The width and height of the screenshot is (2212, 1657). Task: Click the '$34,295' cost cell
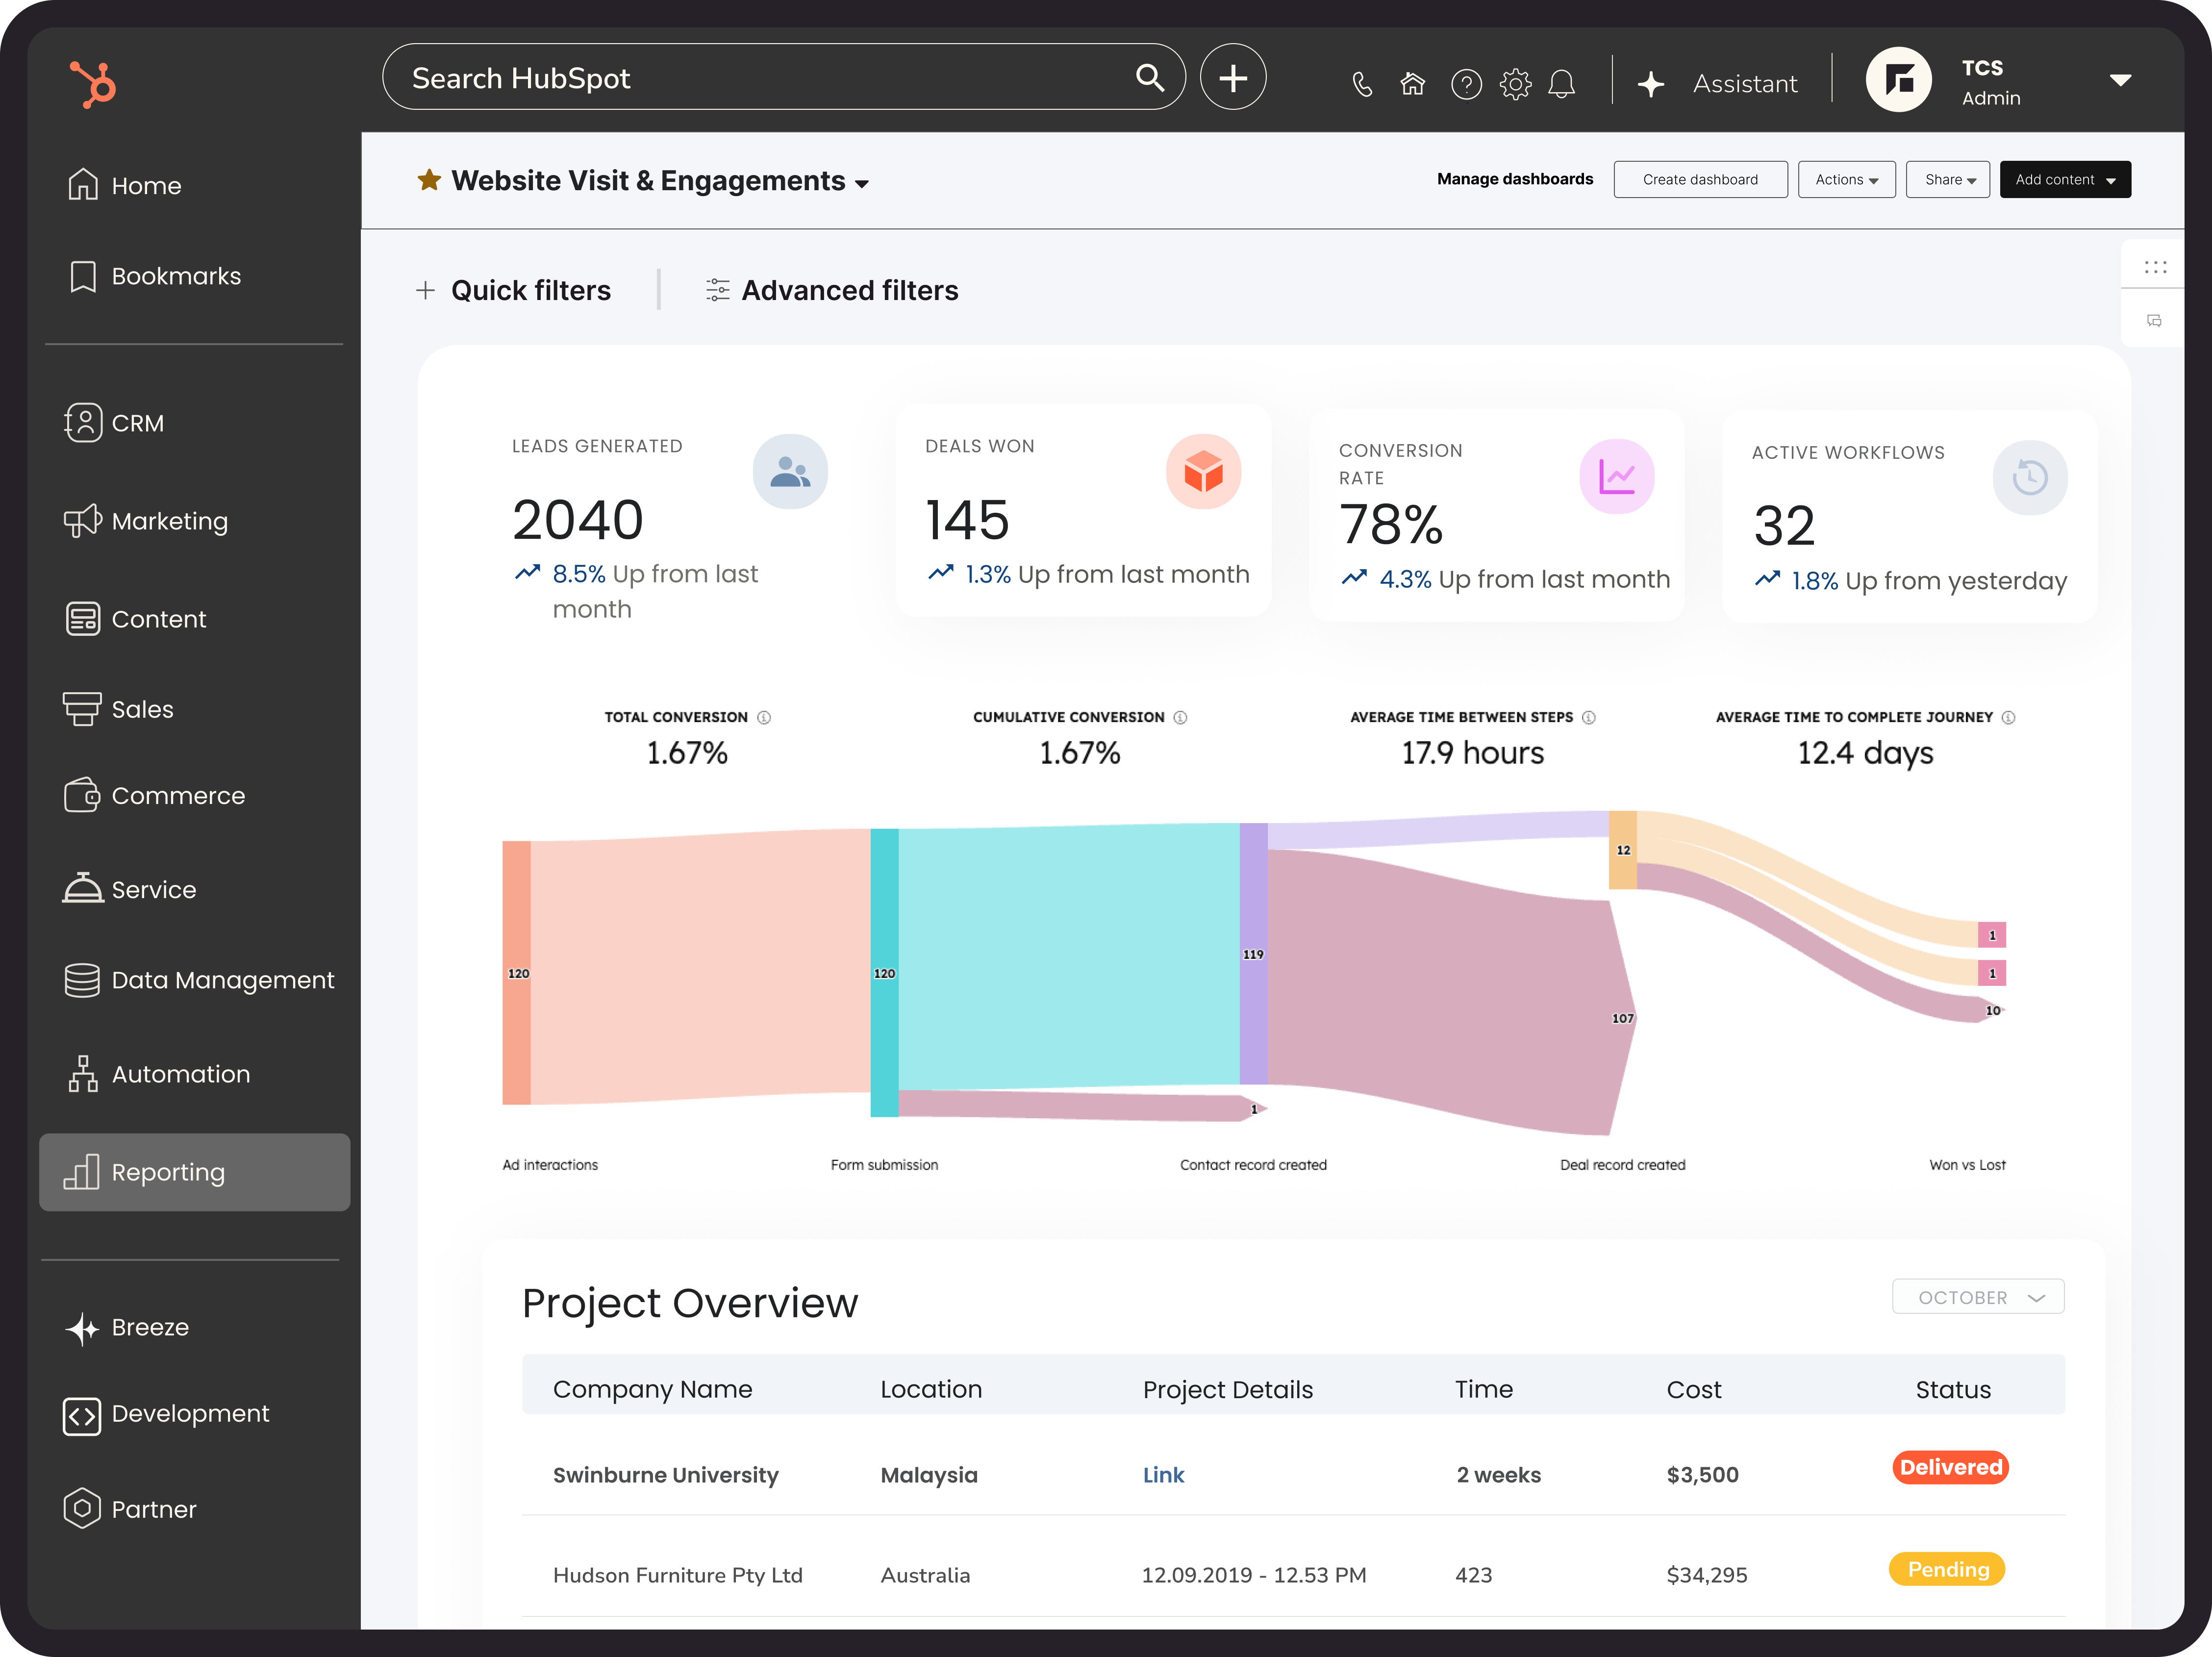[x=1707, y=1575]
